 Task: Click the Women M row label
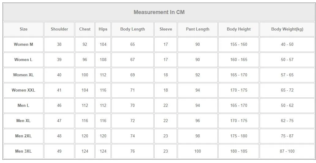pyautogui.click(x=24, y=45)
